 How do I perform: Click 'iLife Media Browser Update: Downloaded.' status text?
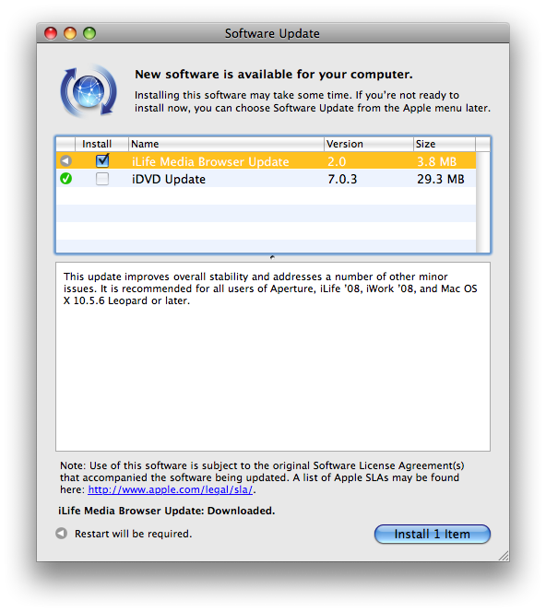167,511
